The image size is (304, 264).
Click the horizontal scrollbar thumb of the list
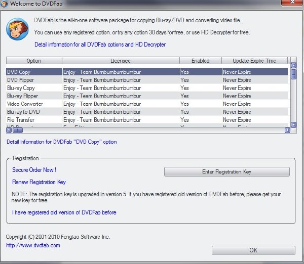tap(18, 130)
